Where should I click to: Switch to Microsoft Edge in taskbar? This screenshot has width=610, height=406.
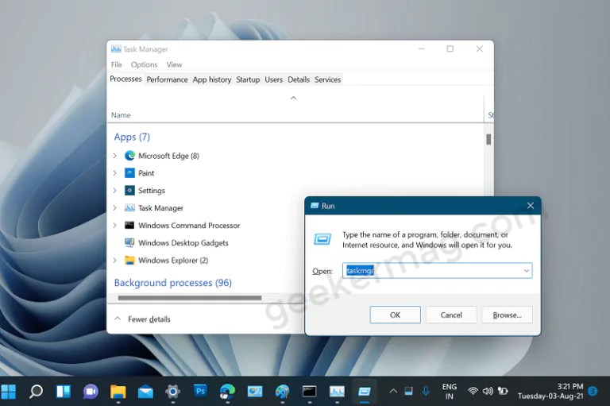pyautogui.click(x=227, y=391)
